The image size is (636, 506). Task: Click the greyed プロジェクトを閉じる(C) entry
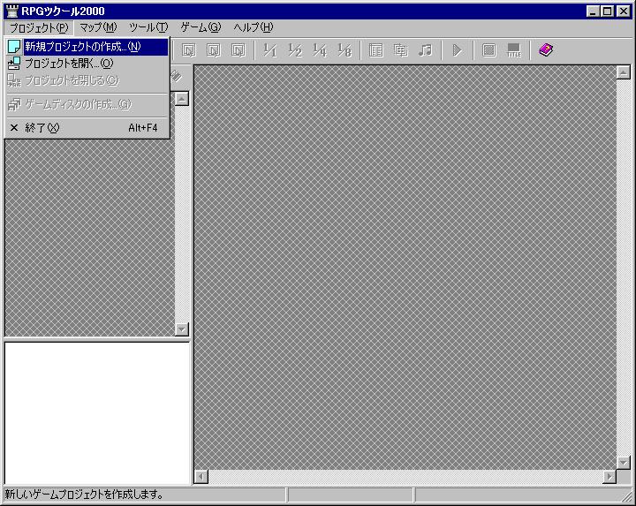[x=87, y=80]
